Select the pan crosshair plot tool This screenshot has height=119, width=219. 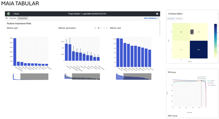pos(101,28)
